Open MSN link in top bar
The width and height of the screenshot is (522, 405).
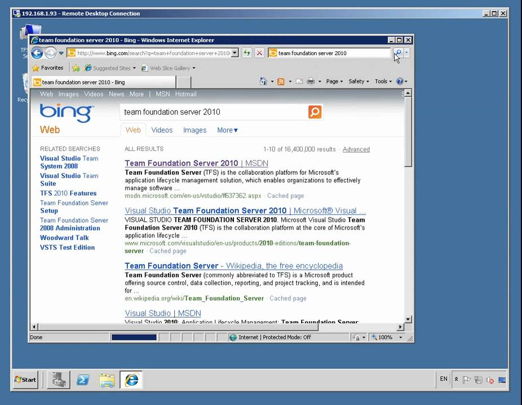[x=163, y=94]
